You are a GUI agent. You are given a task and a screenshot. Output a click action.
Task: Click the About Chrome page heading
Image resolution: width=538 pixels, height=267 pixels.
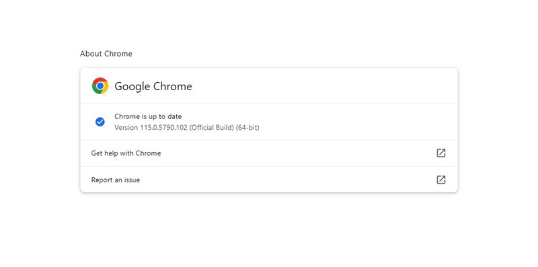pos(106,54)
